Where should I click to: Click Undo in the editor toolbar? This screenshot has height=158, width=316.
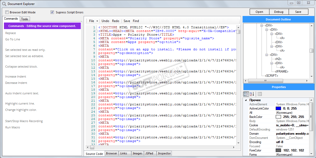point(105,21)
